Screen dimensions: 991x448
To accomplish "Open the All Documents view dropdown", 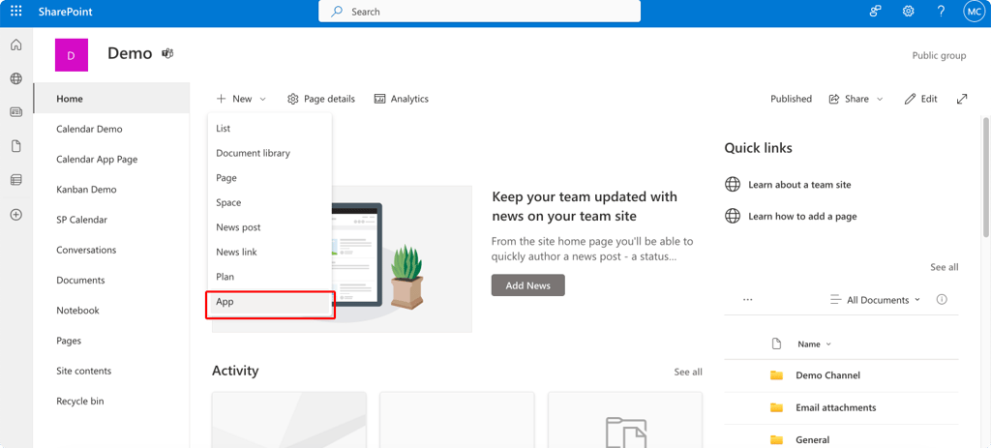I will tap(875, 300).
